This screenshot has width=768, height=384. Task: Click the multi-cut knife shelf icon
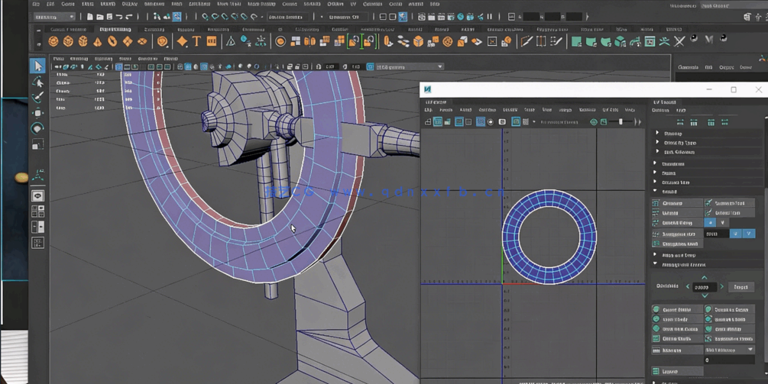[526, 42]
